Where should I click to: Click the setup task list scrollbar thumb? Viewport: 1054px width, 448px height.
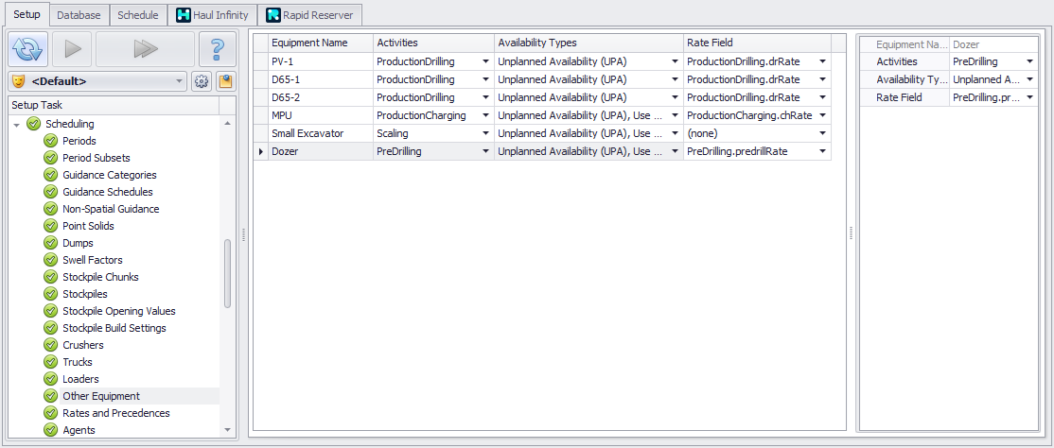227,273
